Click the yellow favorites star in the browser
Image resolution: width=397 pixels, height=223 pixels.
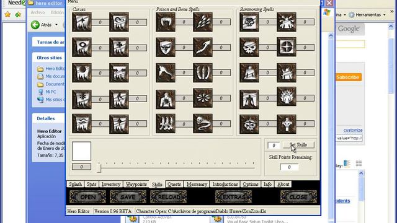pos(7,14)
